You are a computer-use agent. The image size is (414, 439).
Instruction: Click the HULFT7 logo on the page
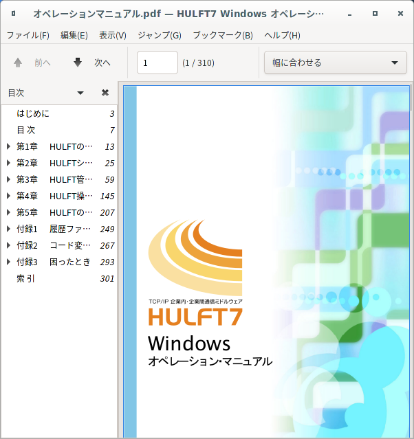pyautogui.click(x=195, y=317)
